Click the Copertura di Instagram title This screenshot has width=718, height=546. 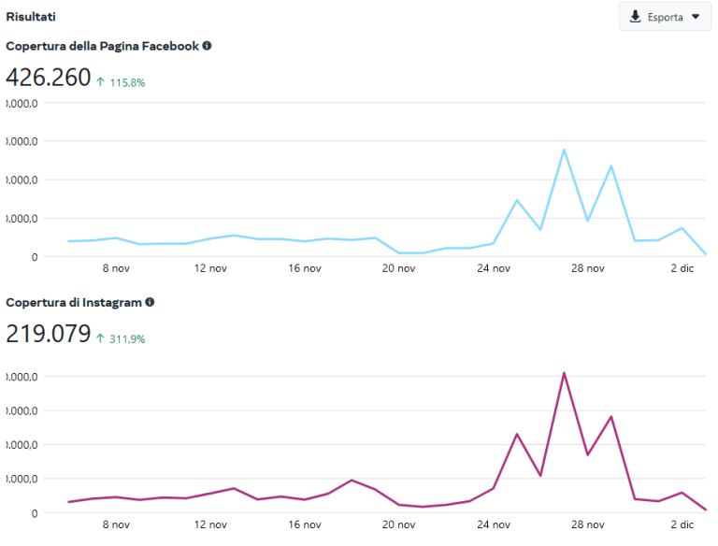(x=74, y=303)
